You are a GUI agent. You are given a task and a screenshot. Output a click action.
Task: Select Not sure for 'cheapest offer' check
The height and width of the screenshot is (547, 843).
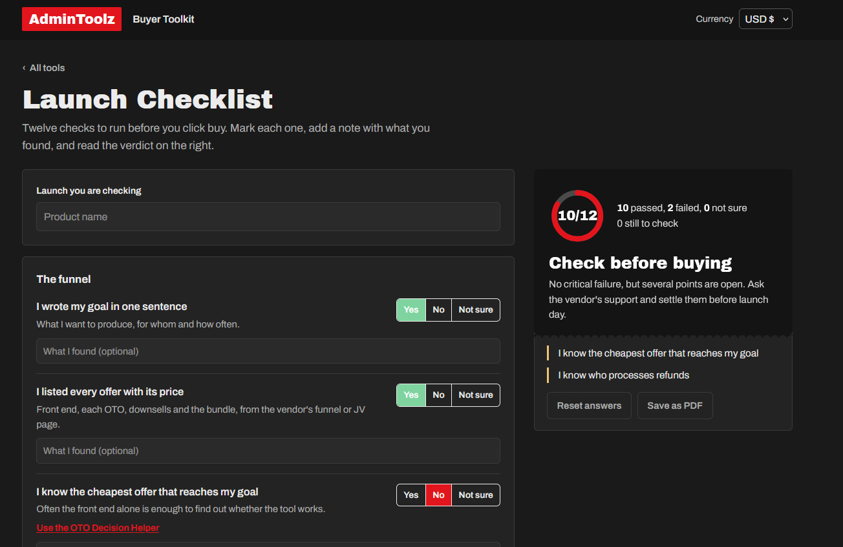476,495
